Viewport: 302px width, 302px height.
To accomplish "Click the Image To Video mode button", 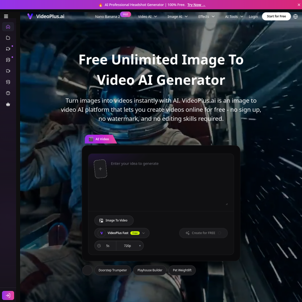I will 114,220.
